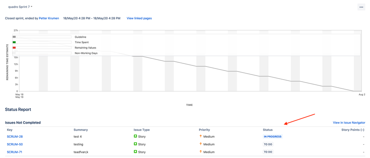This screenshot has width=370, height=158.
Task: Click the Non-Working Days legend label
Action: pyautogui.click(x=86, y=53)
